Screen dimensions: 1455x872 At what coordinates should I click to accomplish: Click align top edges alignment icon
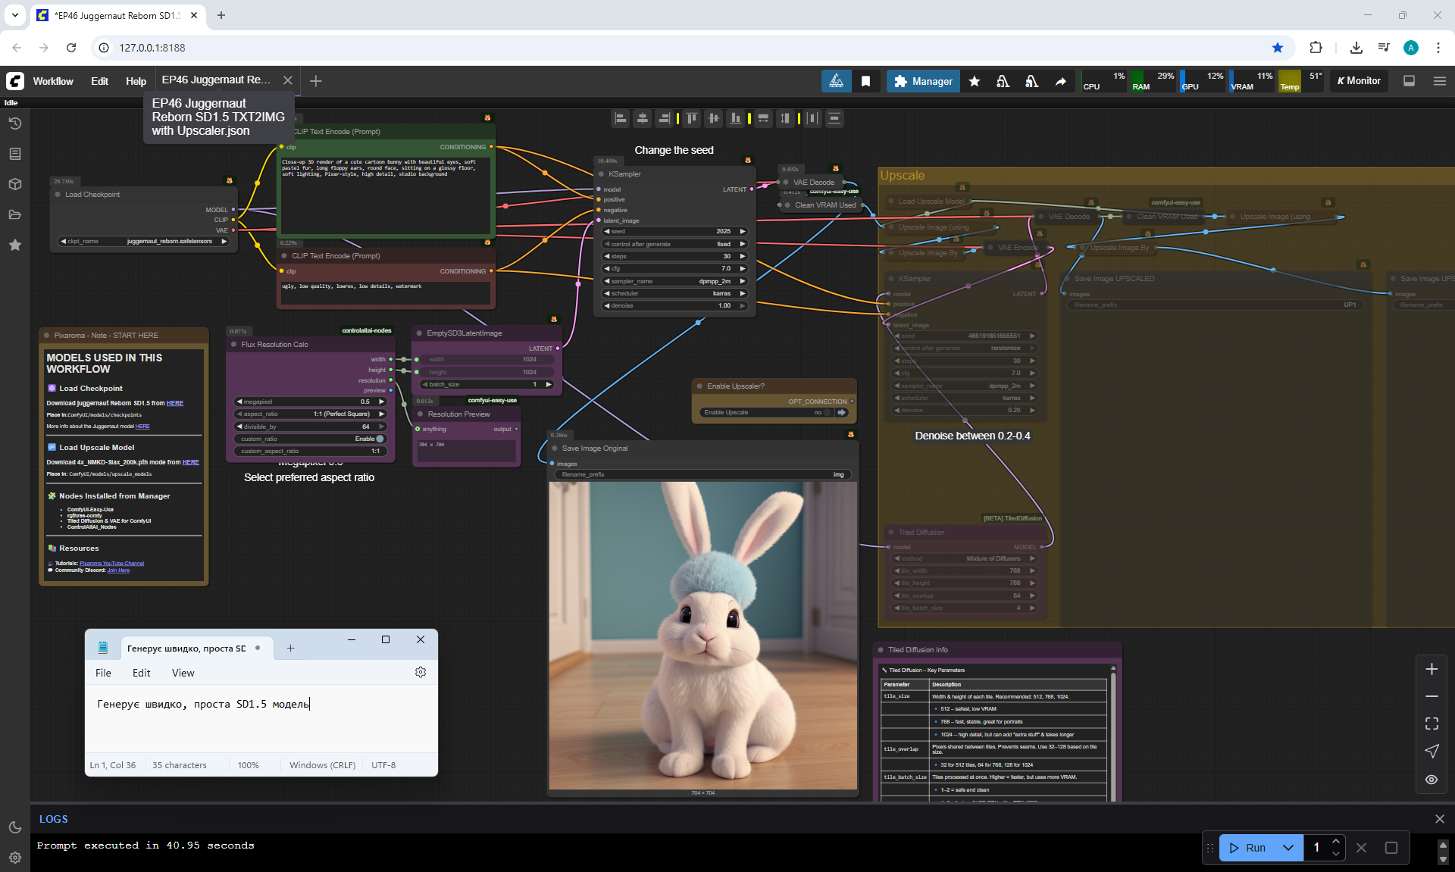692,118
